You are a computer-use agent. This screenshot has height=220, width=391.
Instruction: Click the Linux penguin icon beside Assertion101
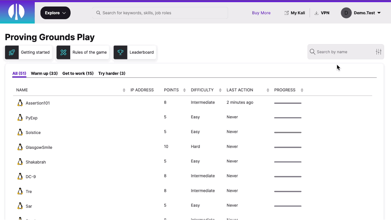(x=20, y=102)
